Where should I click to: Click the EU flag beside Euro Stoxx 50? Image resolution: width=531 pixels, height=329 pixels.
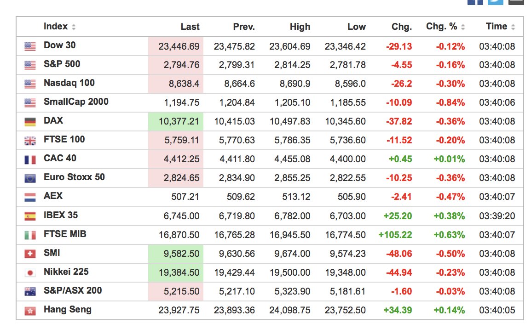[x=30, y=178]
